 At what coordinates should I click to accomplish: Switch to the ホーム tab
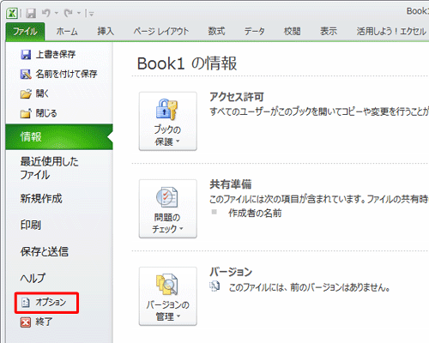pyautogui.click(x=67, y=32)
